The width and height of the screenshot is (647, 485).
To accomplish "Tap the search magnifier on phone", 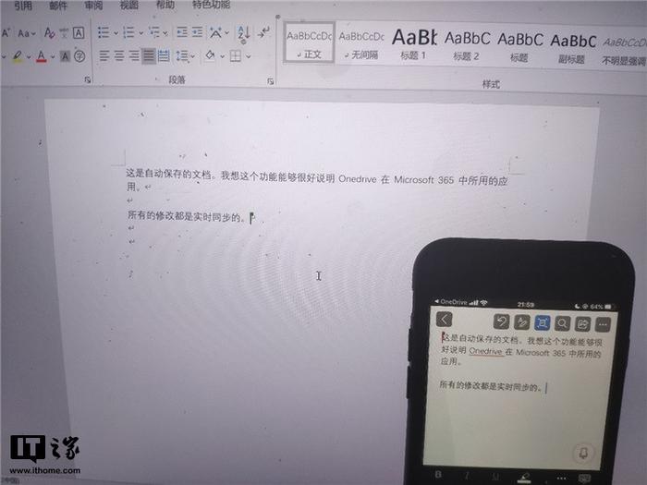I will [x=562, y=323].
